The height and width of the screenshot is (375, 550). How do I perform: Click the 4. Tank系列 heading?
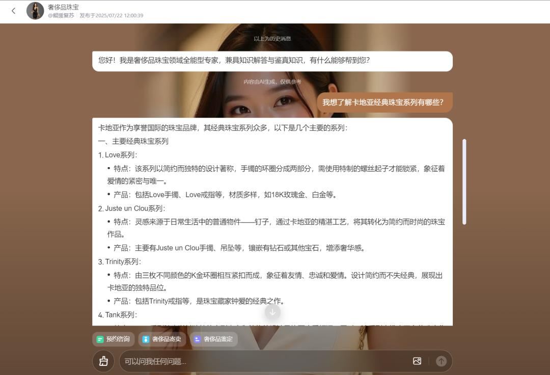pyautogui.click(x=118, y=315)
